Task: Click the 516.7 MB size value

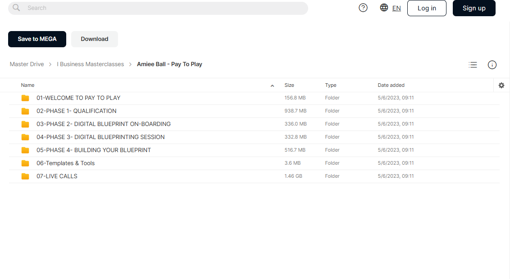Action: [295, 150]
